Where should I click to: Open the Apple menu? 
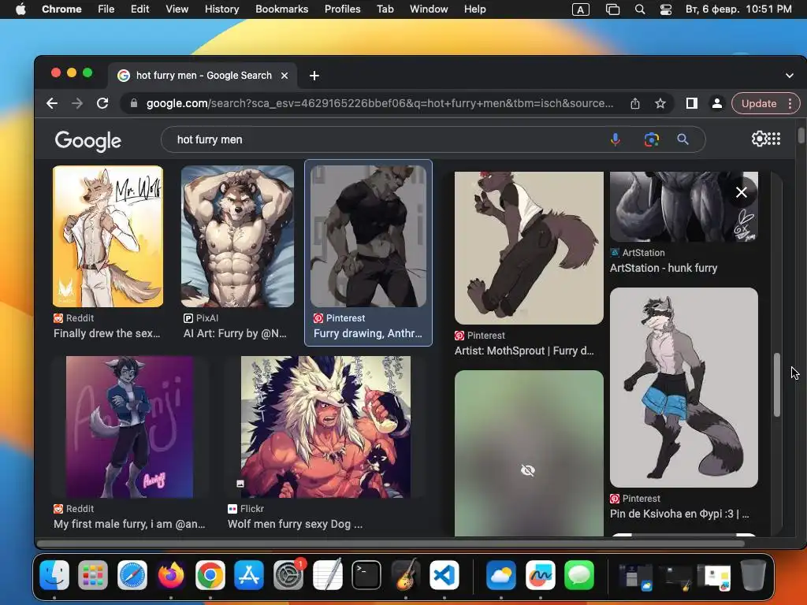[20, 9]
